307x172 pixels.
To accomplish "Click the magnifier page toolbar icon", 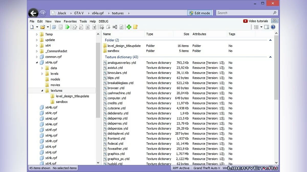I will (81, 27).
